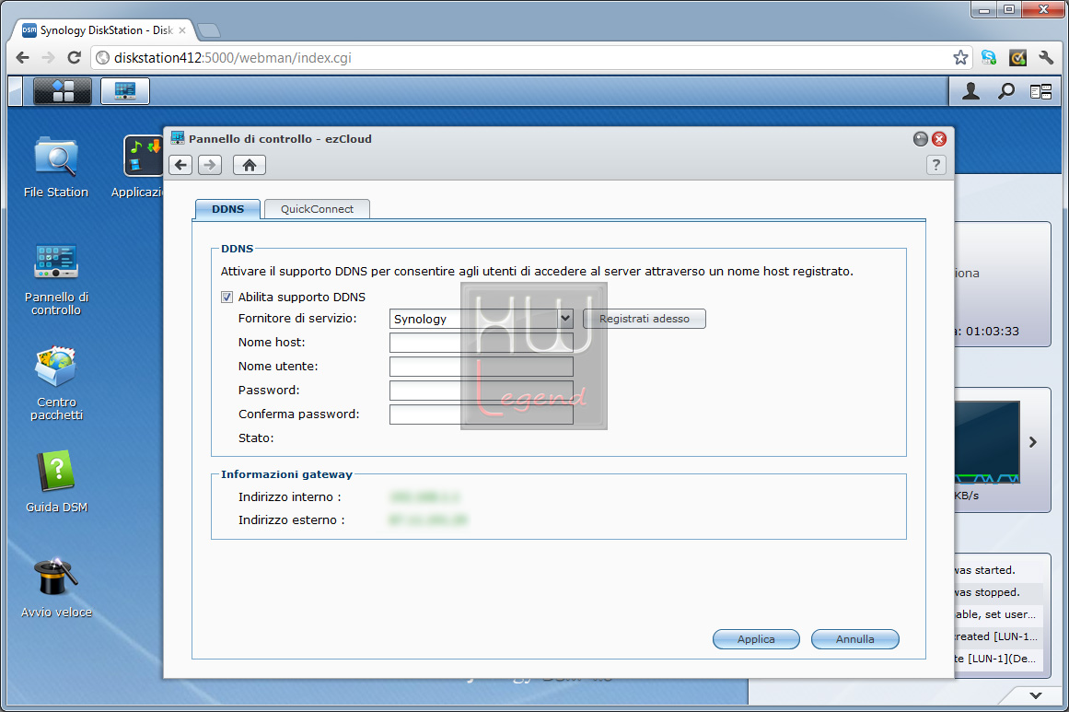1069x712 pixels.
Task: Reload the DiskStation page
Action: (x=75, y=58)
